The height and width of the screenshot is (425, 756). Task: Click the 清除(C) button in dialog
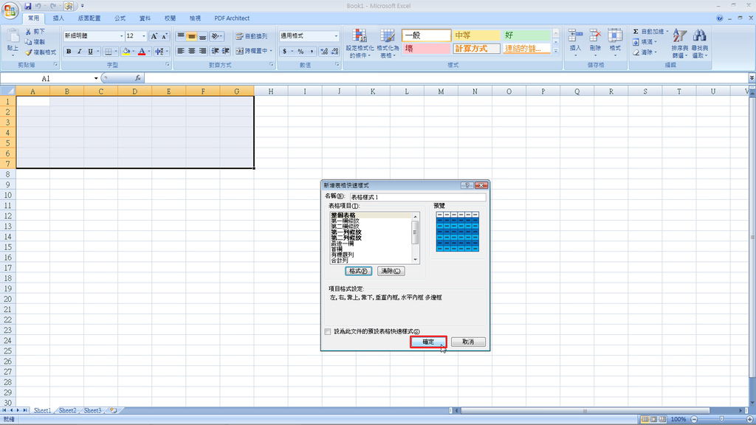pyautogui.click(x=391, y=272)
